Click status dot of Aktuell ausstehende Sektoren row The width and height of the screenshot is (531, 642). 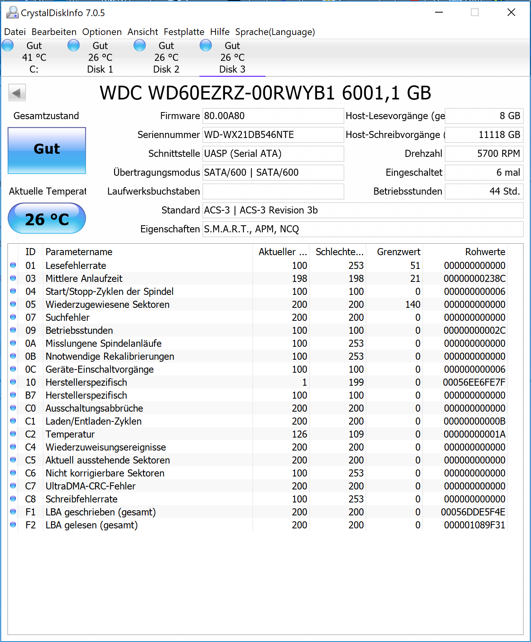point(13,460)
